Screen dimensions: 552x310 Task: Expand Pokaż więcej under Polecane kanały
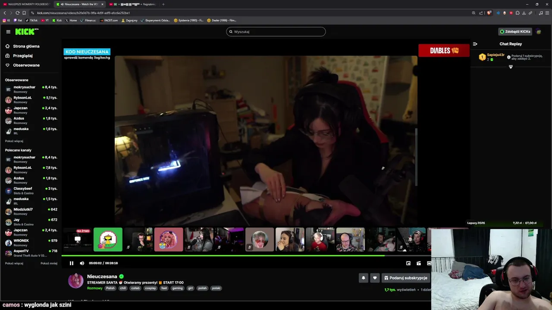point(14,263)
